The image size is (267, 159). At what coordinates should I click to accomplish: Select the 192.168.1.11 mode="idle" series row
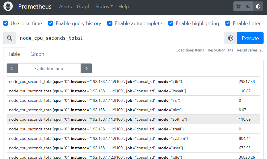tap(133, 82)
